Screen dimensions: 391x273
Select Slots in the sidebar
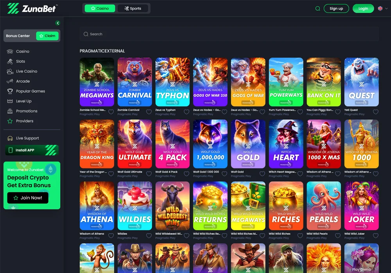pyautogui.click(x=22, y=61)
